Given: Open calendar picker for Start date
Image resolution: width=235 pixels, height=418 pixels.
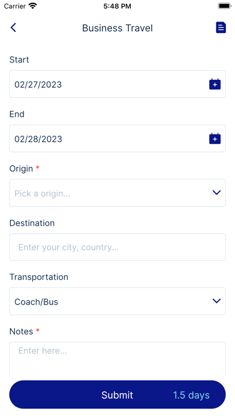Looking at the screenshot, I should pos(215,84).
